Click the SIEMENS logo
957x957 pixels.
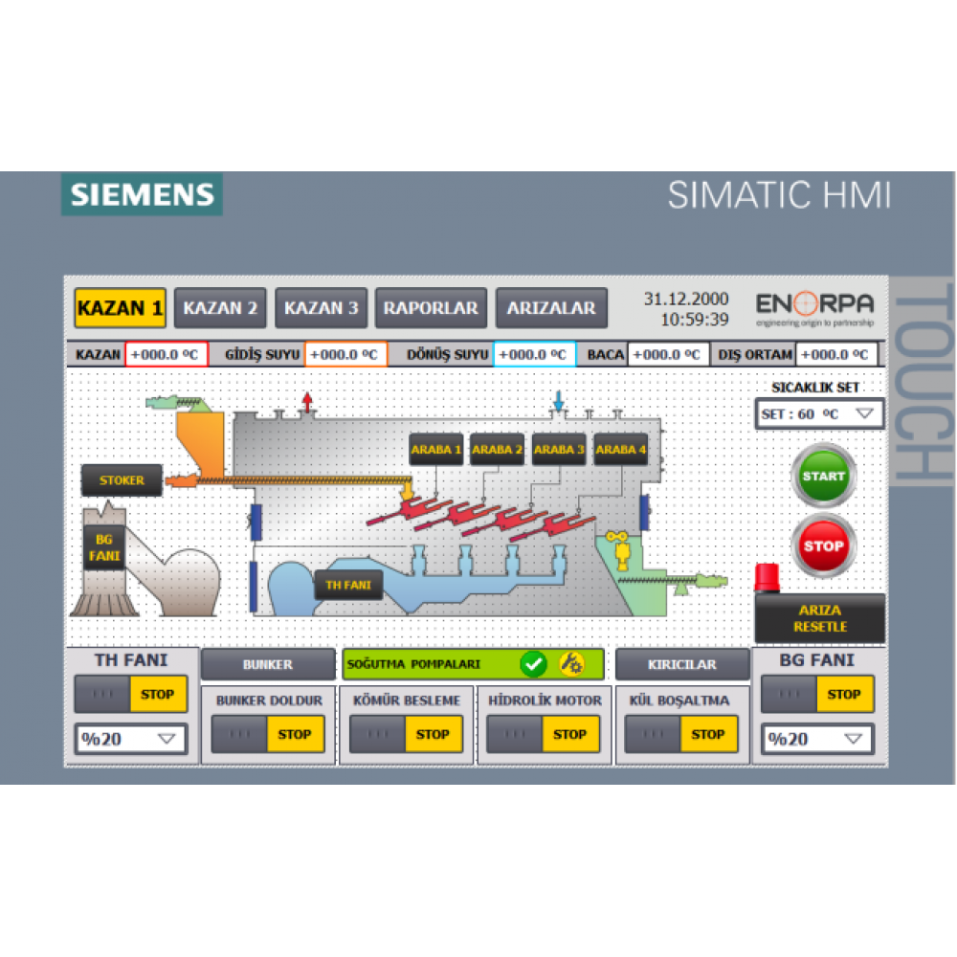142,194
